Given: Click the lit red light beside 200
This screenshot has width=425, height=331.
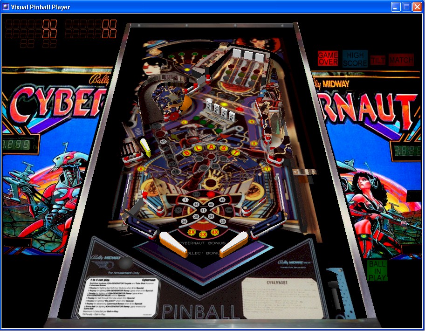Looking at the screenshot, I should click(x=211, y=194).
